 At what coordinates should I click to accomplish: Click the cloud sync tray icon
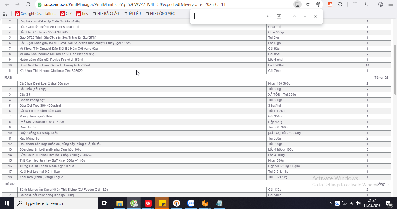click(337, 203)
